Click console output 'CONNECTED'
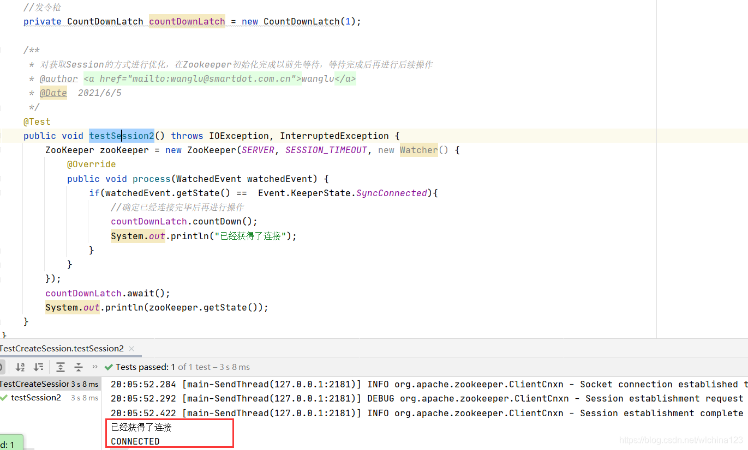The height and width of the screenshot is (450, 748). [135, 441]
